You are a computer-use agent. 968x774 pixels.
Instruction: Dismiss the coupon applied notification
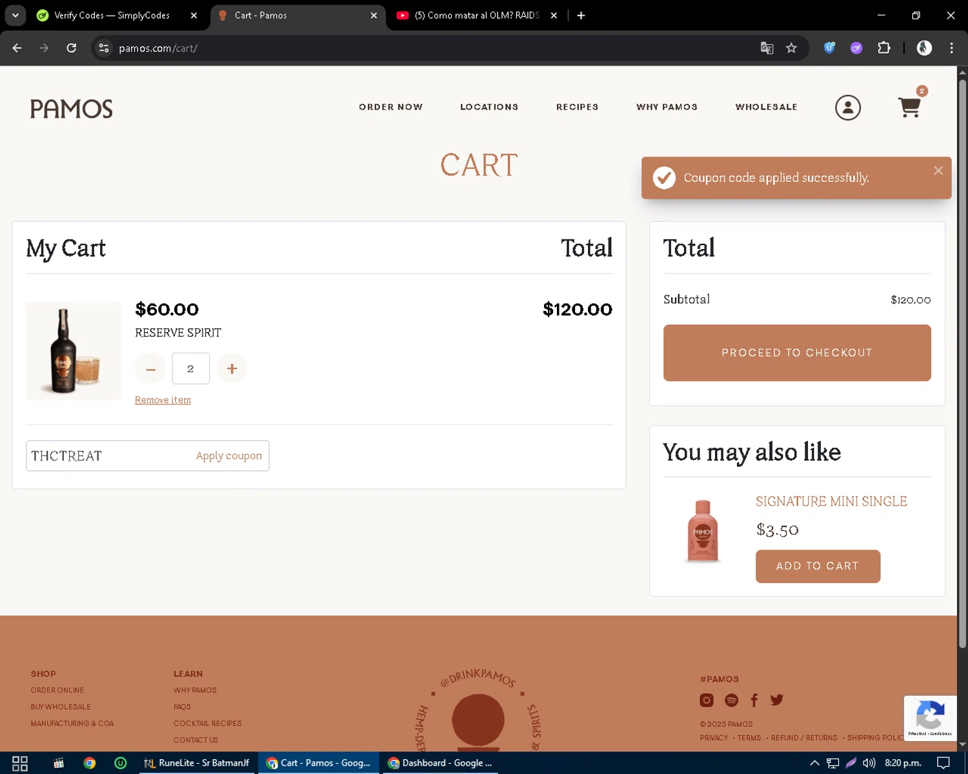pos(938,170)
